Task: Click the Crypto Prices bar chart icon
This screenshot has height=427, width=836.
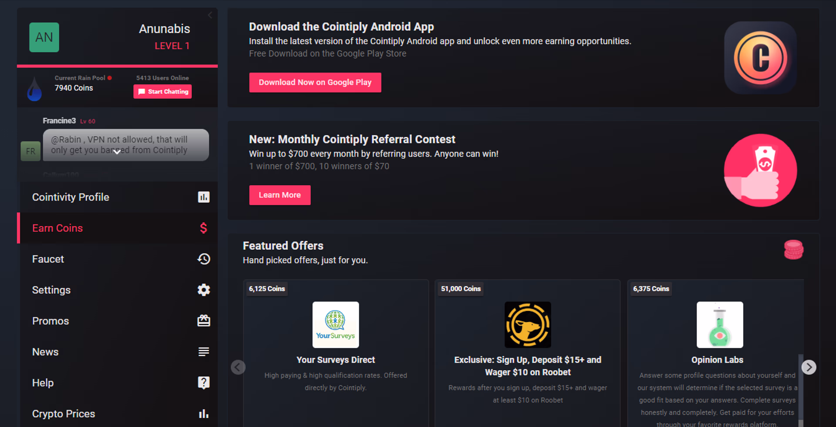Action: (203, 414)
